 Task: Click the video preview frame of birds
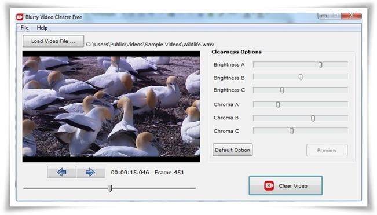111,107
